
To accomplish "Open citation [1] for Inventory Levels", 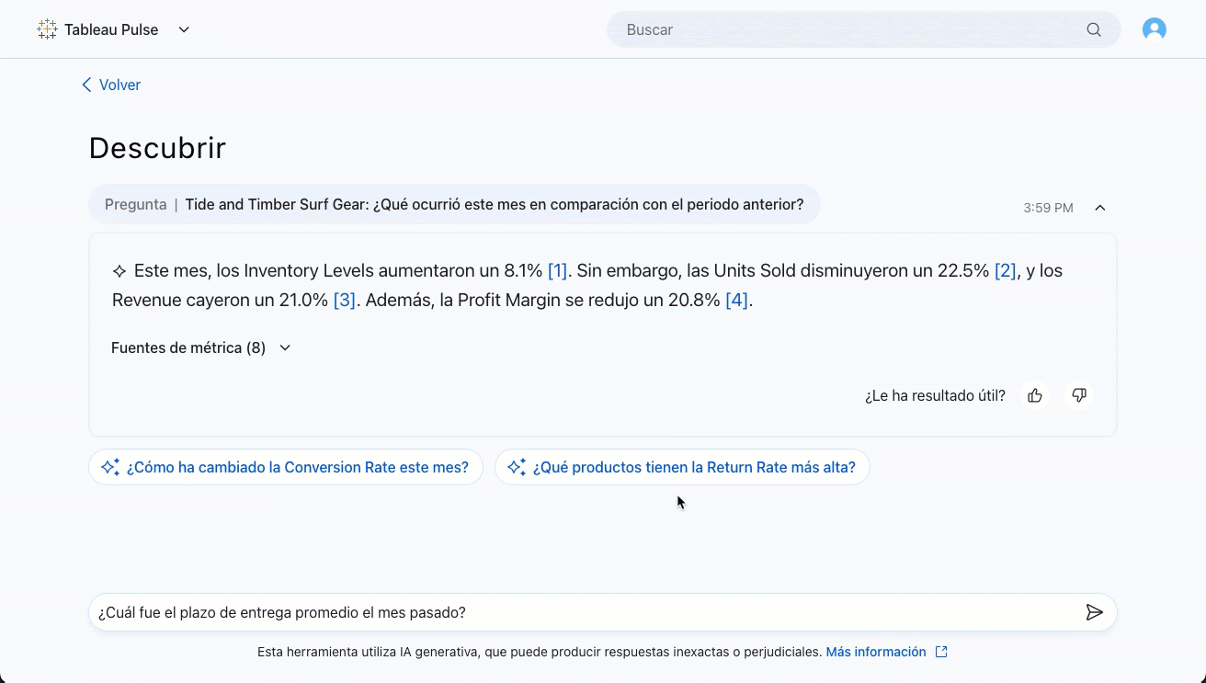I will point(557,271).
